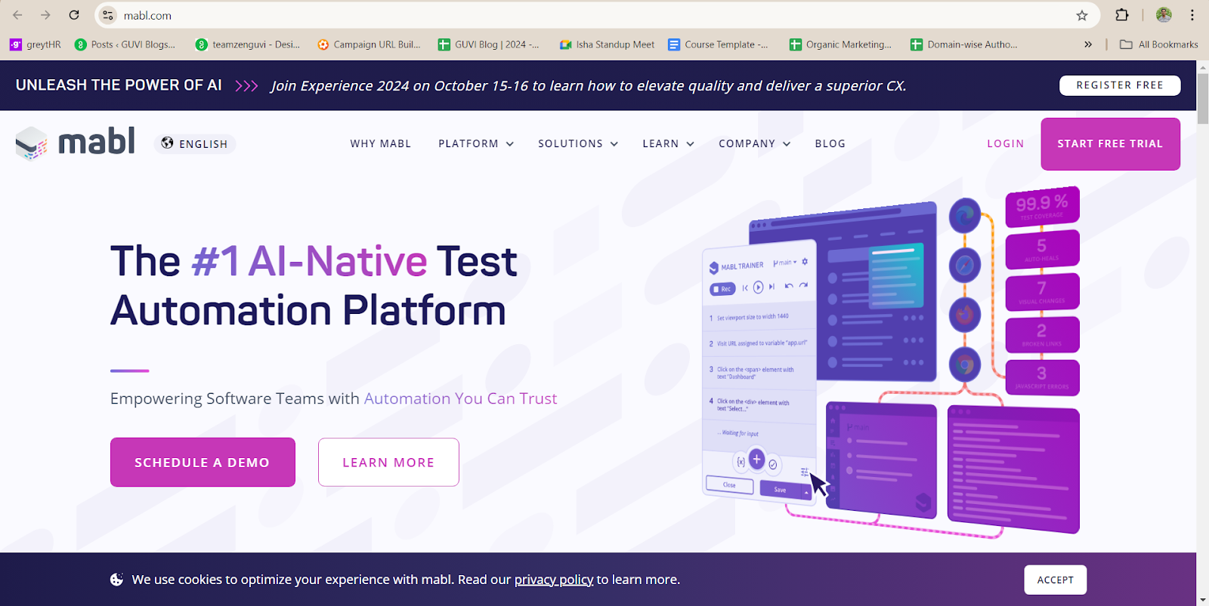Viewport: 1209px width, 606px height.
Task: Open the Domain-wise Autho bookmark
Action: (963, 45)
